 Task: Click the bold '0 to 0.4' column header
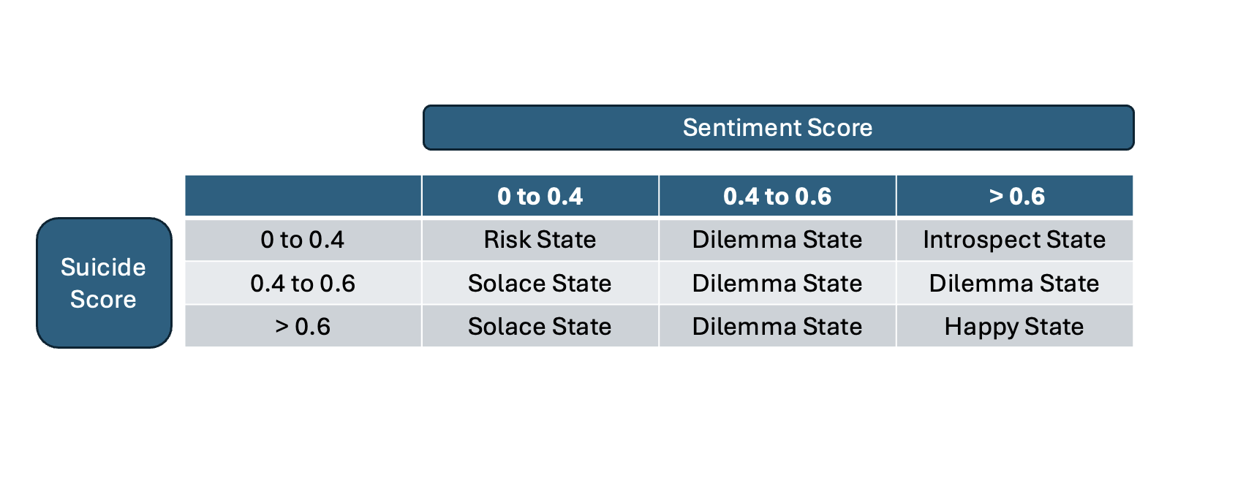[540, 197]
